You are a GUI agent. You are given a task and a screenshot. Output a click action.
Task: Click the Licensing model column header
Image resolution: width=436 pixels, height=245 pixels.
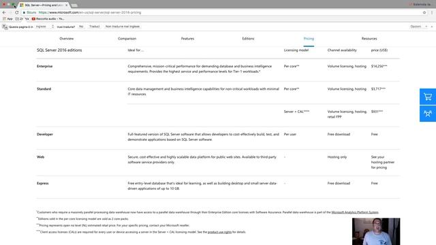(296, 50)
